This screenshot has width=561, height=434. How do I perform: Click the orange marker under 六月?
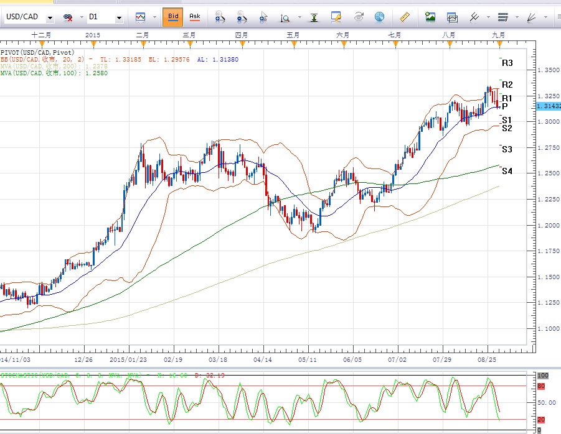[344, 44]
